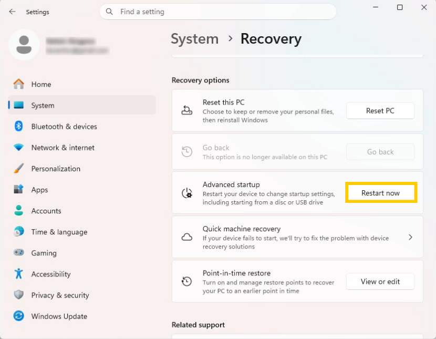Click the Recovery page title

(271, 39)
